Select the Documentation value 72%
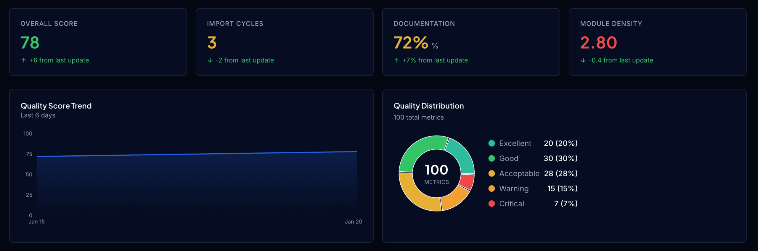 (x=411, y=43)
